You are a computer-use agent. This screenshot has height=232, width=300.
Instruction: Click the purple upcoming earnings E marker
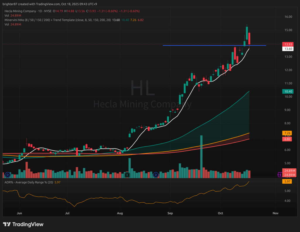click(280, 175)
